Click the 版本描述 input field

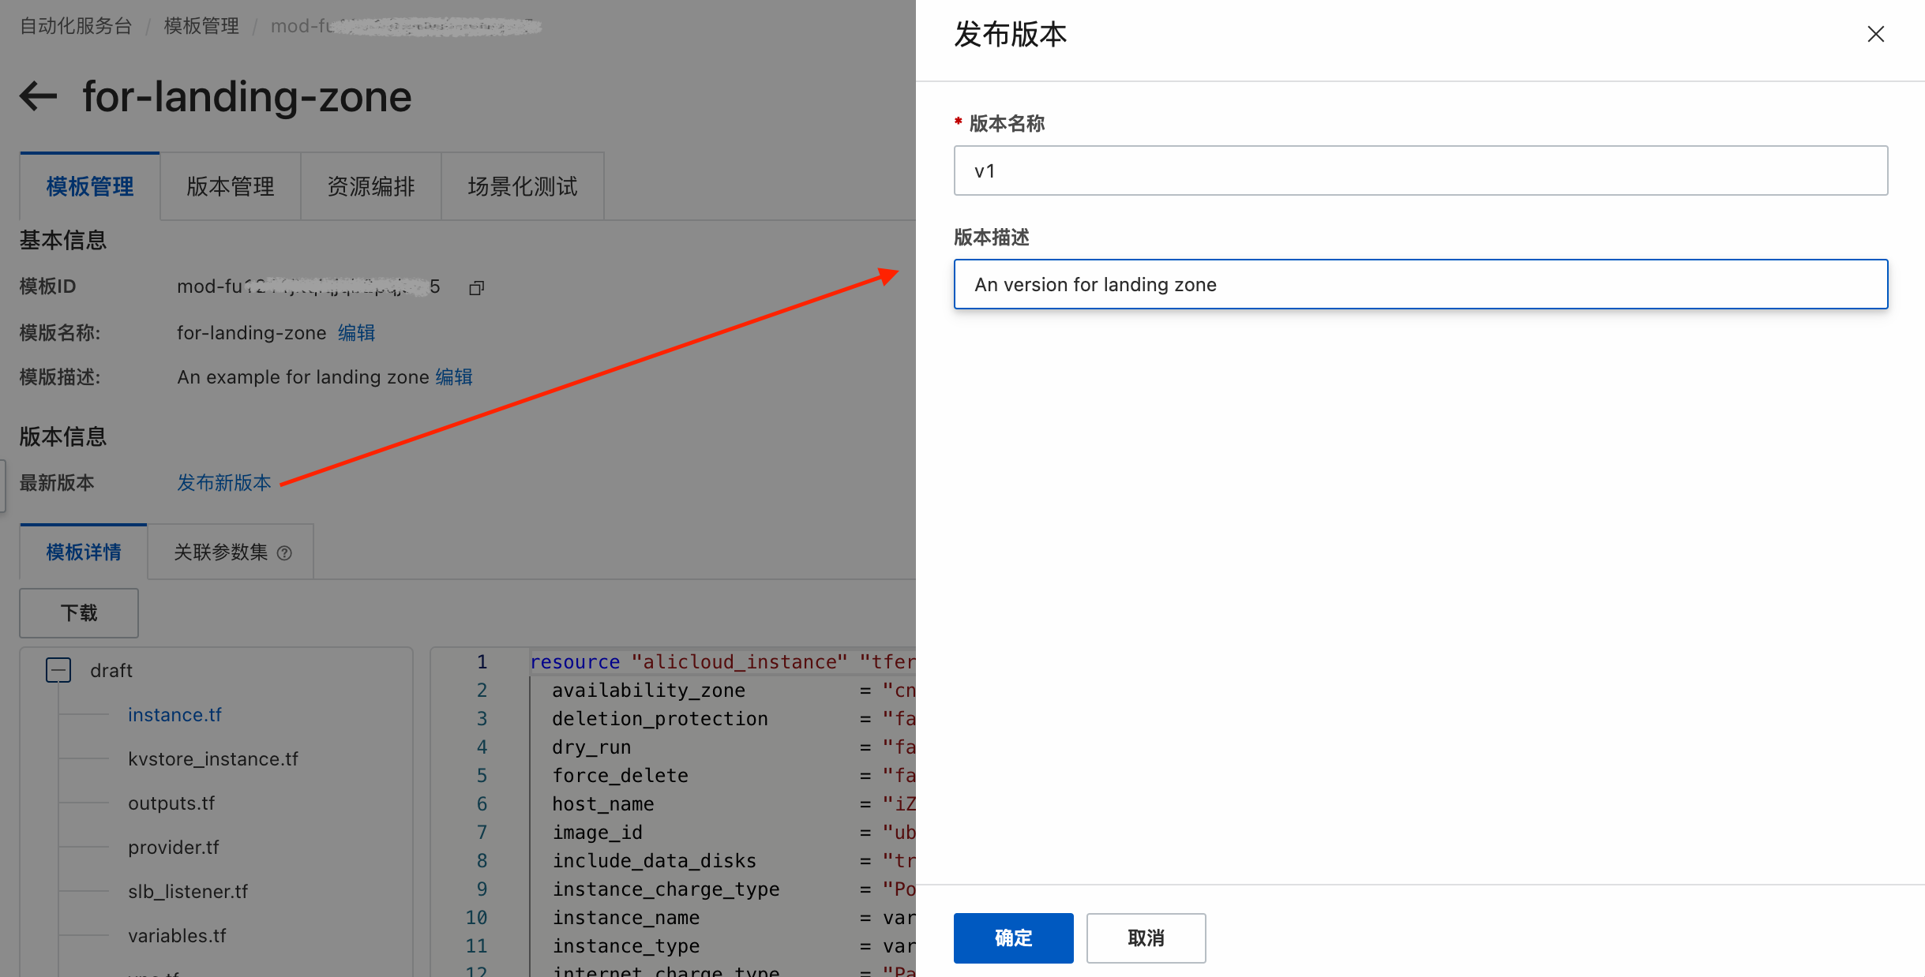pos(1420,284)
